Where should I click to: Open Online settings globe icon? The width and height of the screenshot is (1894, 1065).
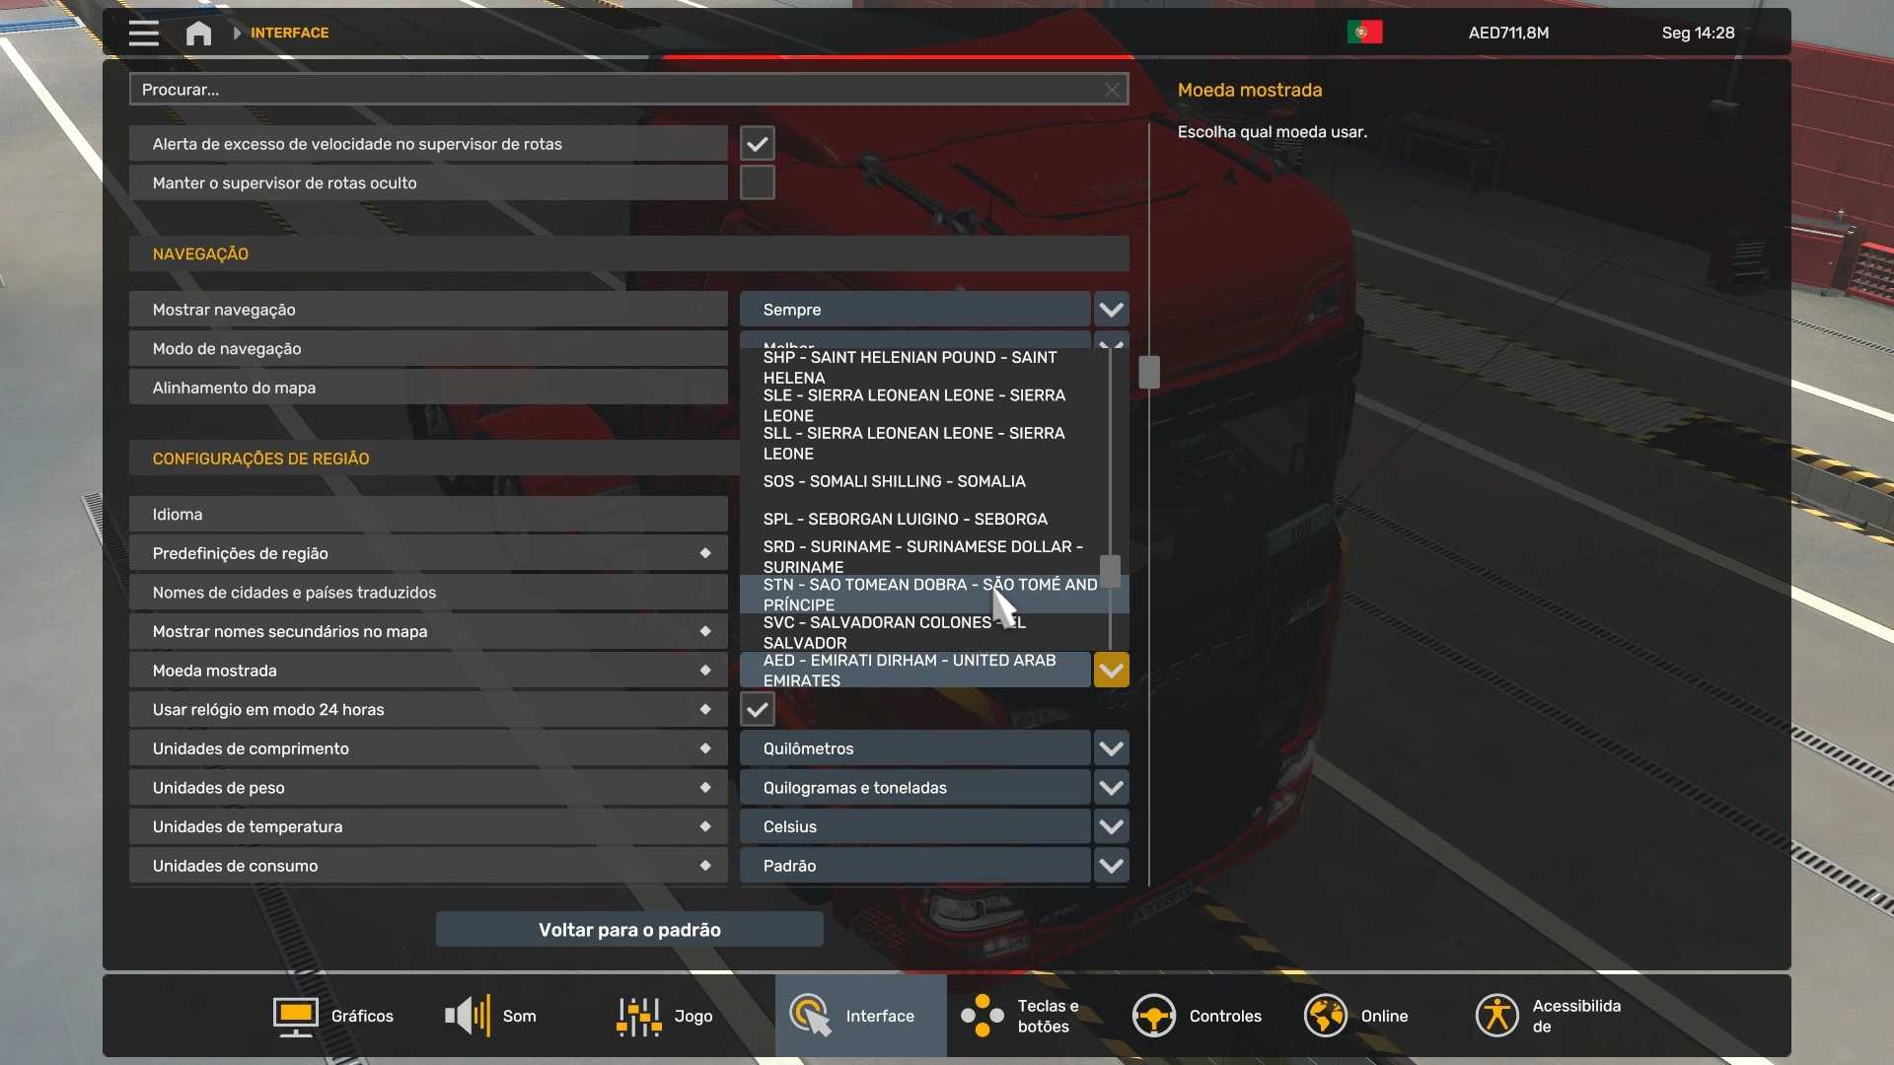(x=1325, y=1016)
